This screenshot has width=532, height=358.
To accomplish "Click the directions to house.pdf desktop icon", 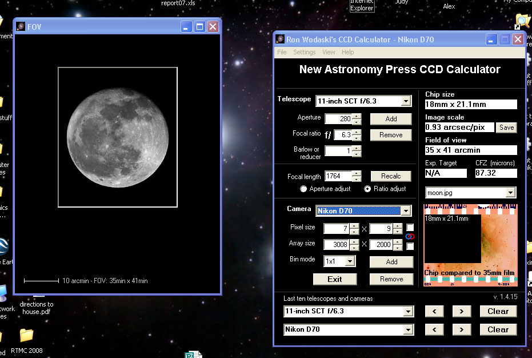I will pyautogui.click(x=37, y=308).
